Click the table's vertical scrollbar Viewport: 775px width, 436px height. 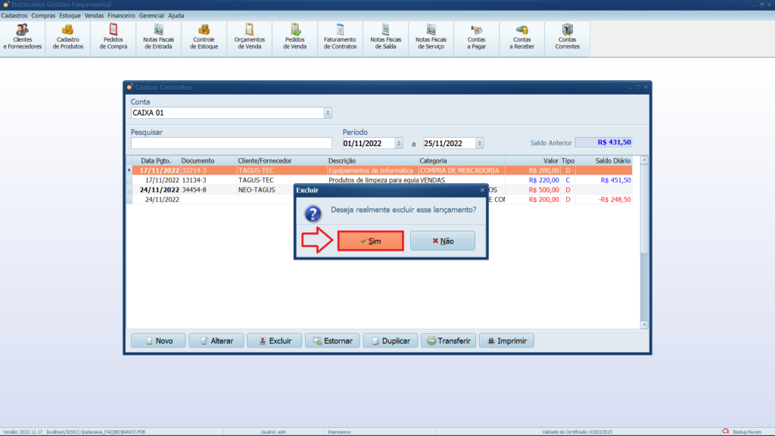(644, 242)
